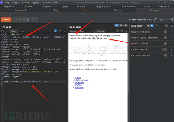Go forward in Repeater history

point(33,19)
